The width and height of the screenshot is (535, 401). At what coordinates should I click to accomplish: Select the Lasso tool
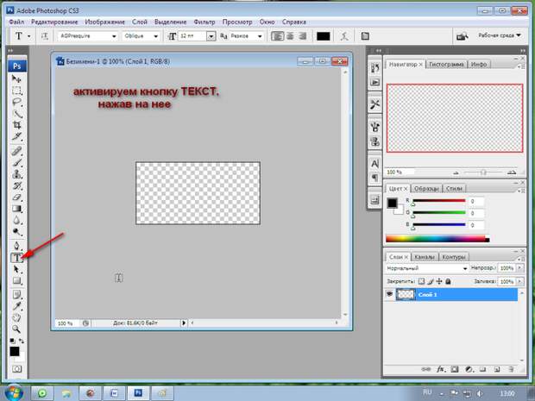pos(16,102)
